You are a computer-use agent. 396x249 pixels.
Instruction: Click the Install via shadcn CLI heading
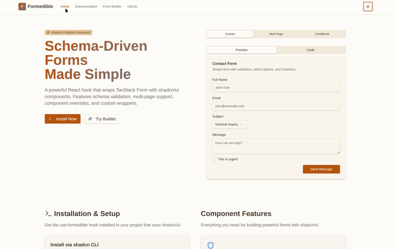[x=75, y=245]
